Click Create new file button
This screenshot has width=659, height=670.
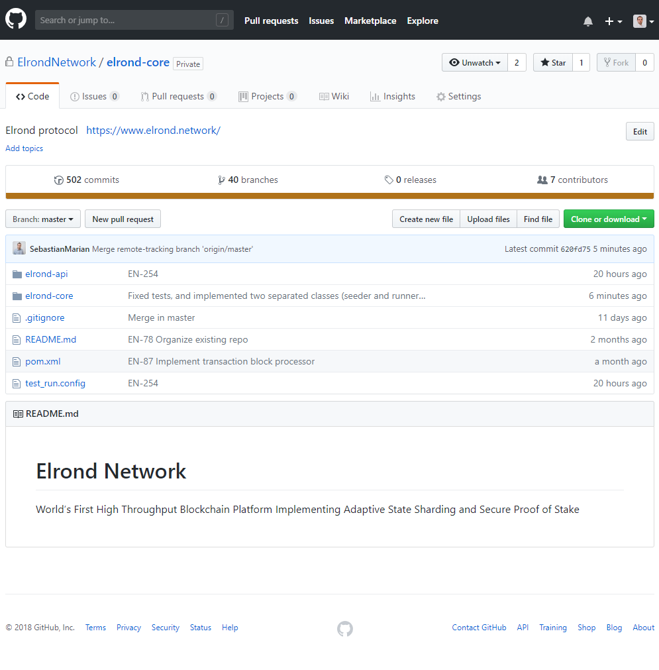[427, 219]
